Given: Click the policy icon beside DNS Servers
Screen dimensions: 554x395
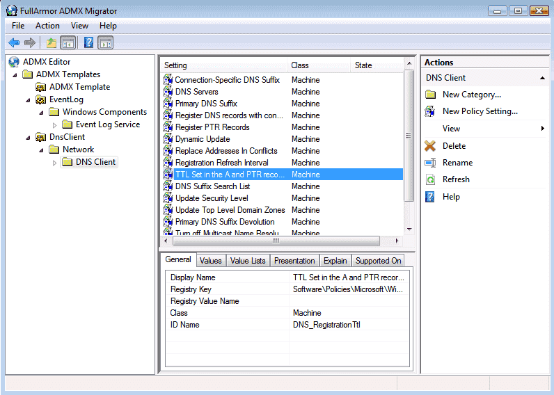Looking at the screenshot, I should (168, 91).
